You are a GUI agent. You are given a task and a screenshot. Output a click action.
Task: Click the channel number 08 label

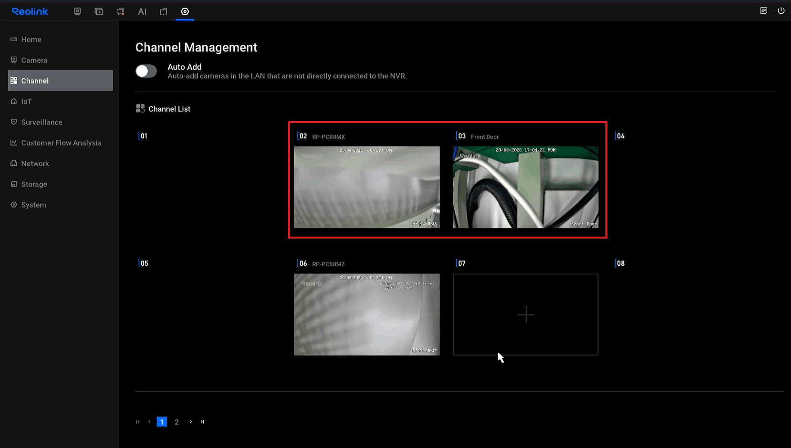tap(620, 263)
